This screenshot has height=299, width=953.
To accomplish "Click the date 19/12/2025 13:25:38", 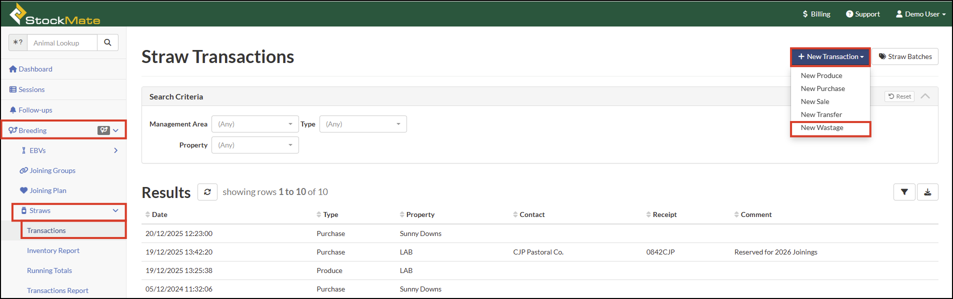I will tap(179, 270).
